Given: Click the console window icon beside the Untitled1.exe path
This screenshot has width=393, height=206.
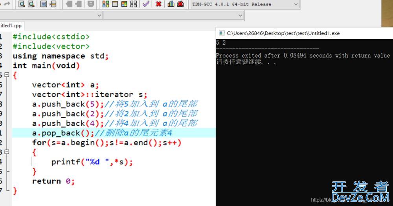Looking at the screenshot, I should coord(222,33).
